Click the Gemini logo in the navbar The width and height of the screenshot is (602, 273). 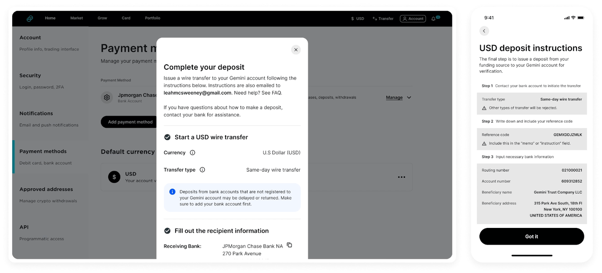pyautogui.click(x=30, y=18)
